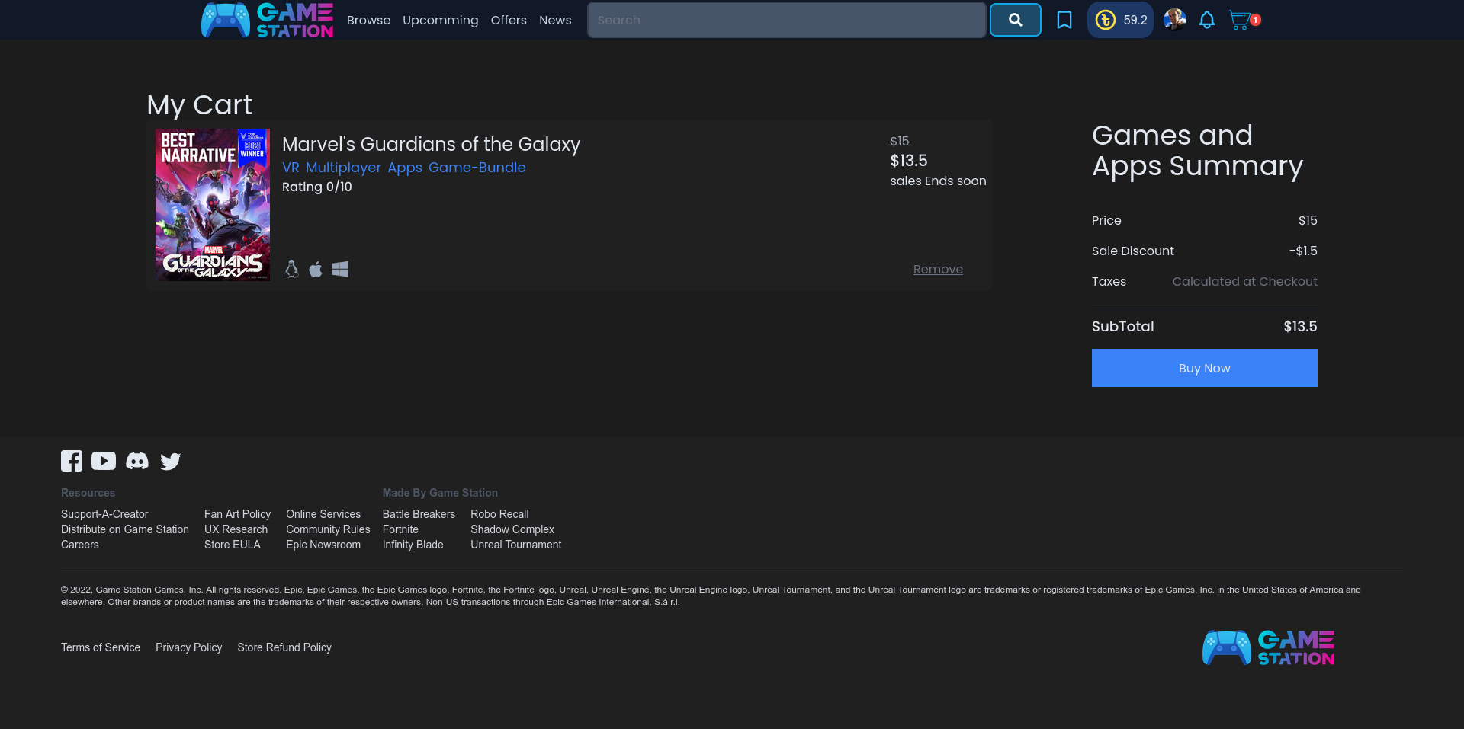Viewport: 1464px width, 729px height.
Task: Open Terms of Service
Action: [x=101, y=647]
